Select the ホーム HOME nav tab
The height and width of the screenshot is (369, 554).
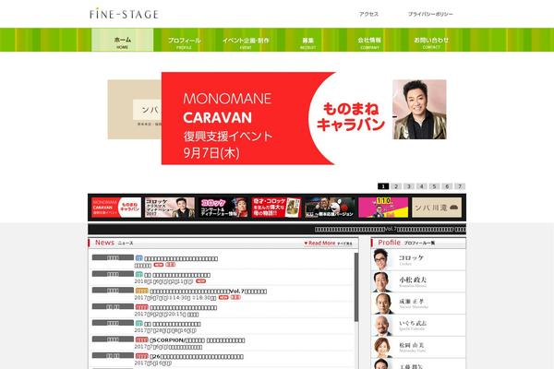pyautogui.click(x=122, y=40)
